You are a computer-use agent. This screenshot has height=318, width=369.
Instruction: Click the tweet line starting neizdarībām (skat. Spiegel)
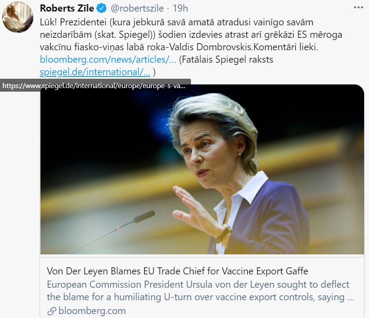(x=191, y=35)
